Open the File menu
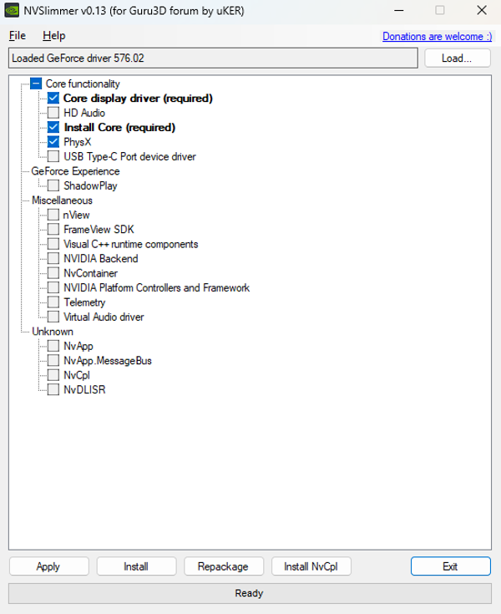Screen dimensions: 501x614 [x=18, y=36]
